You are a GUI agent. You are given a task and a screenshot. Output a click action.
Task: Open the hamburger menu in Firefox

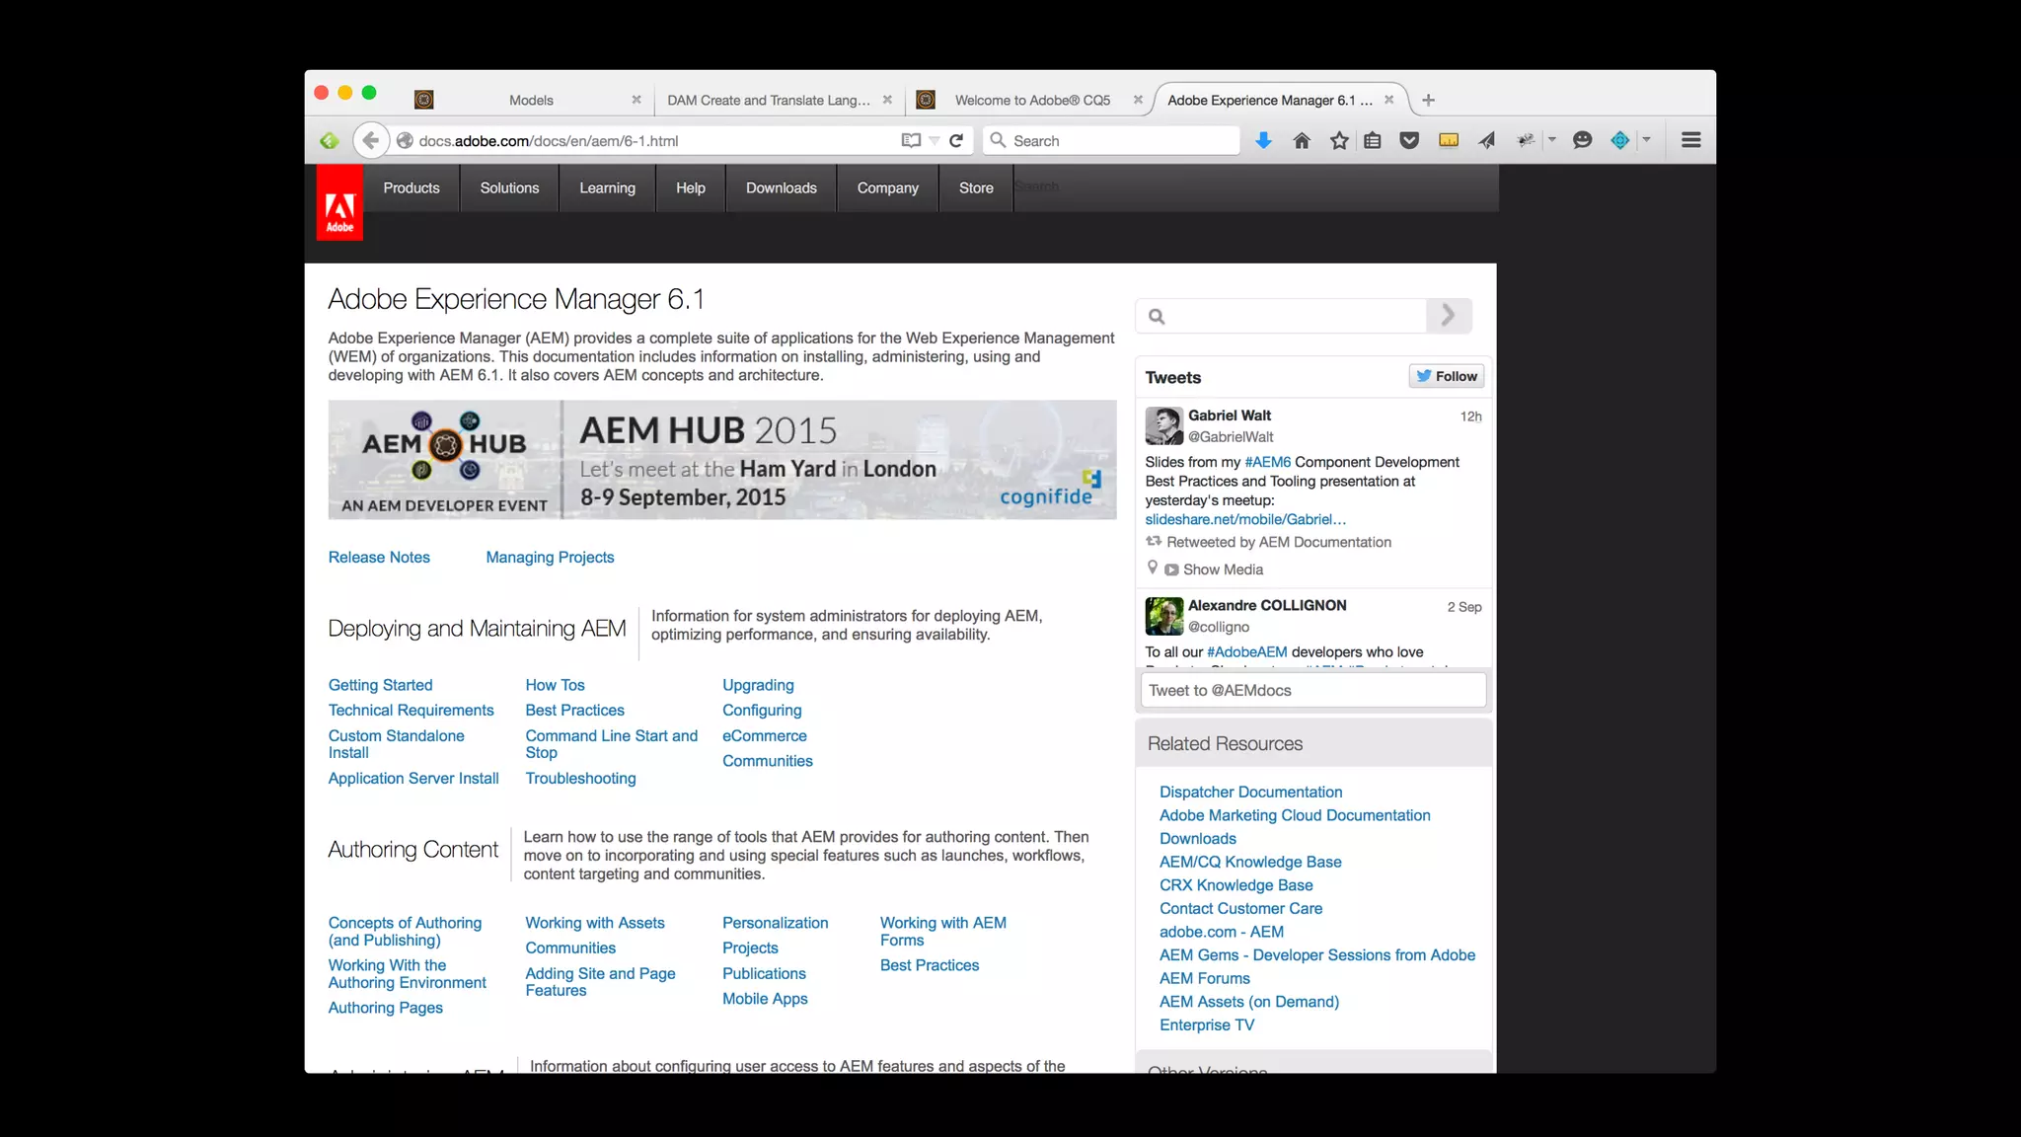(1690, 140)
